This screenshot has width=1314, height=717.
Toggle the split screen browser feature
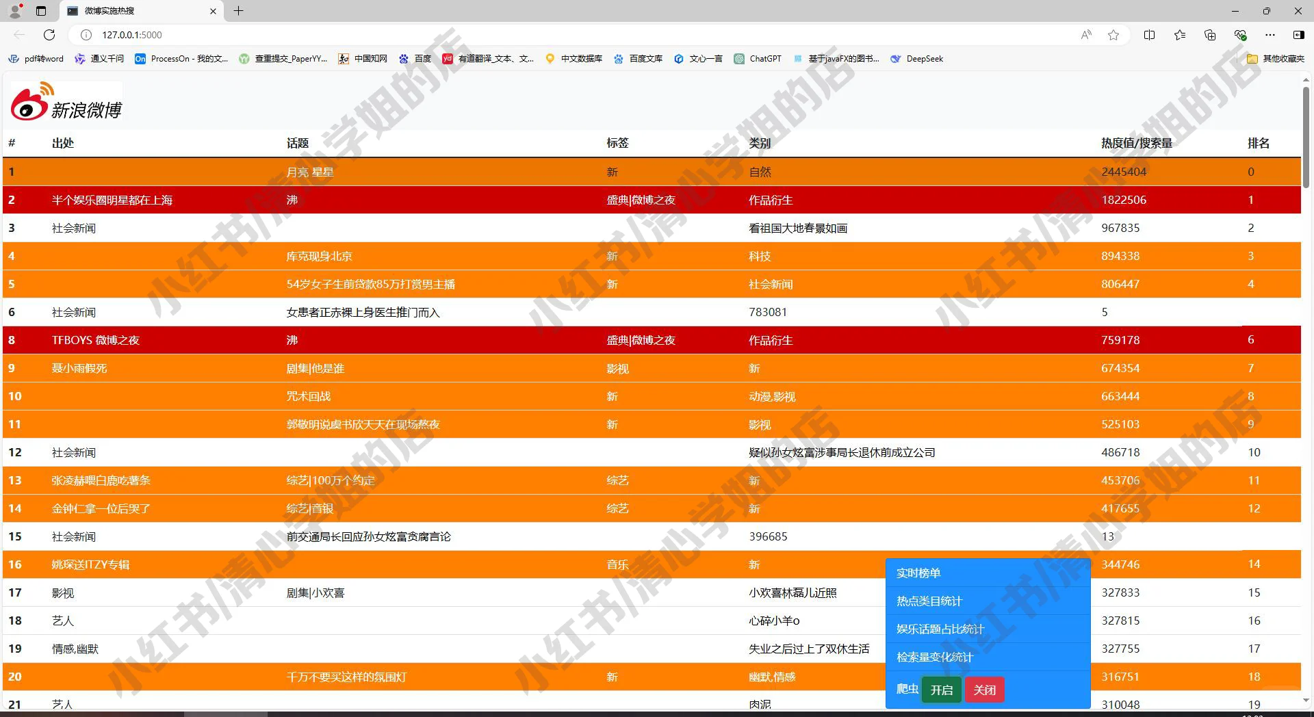tap(1149, 35)
